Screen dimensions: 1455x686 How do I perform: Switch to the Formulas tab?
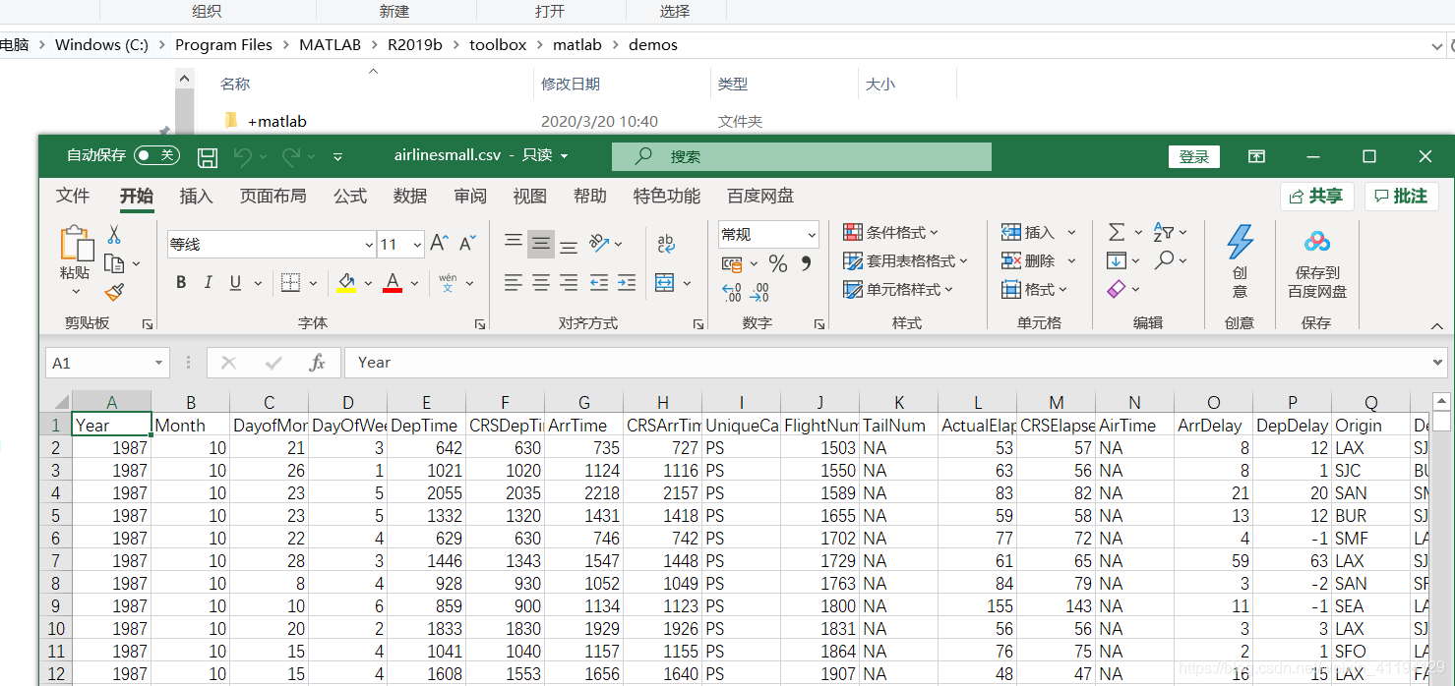tap(350, 196)
